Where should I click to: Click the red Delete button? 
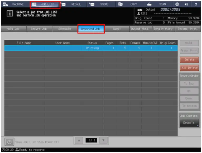[x=189, y=60]
